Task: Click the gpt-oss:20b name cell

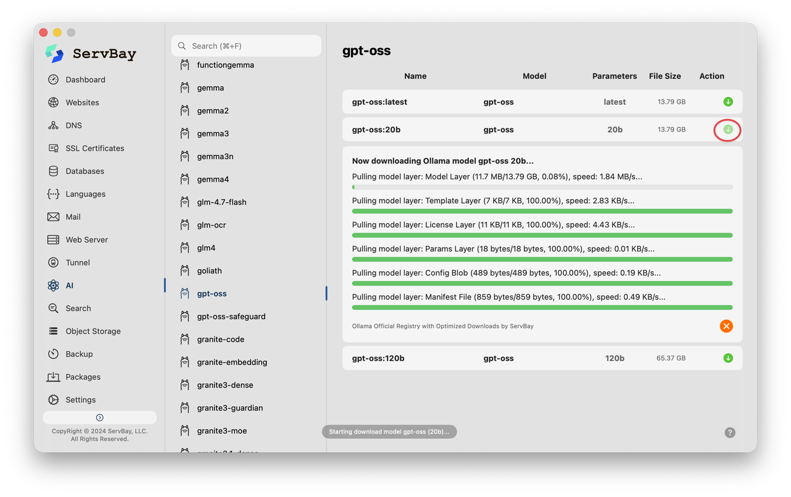Action: tap(376, 130)
